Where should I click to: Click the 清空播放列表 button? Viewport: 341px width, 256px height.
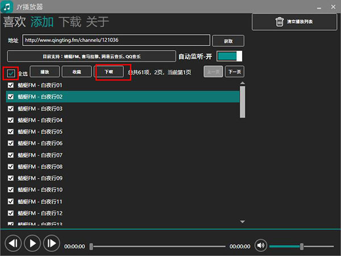point(294,22)
